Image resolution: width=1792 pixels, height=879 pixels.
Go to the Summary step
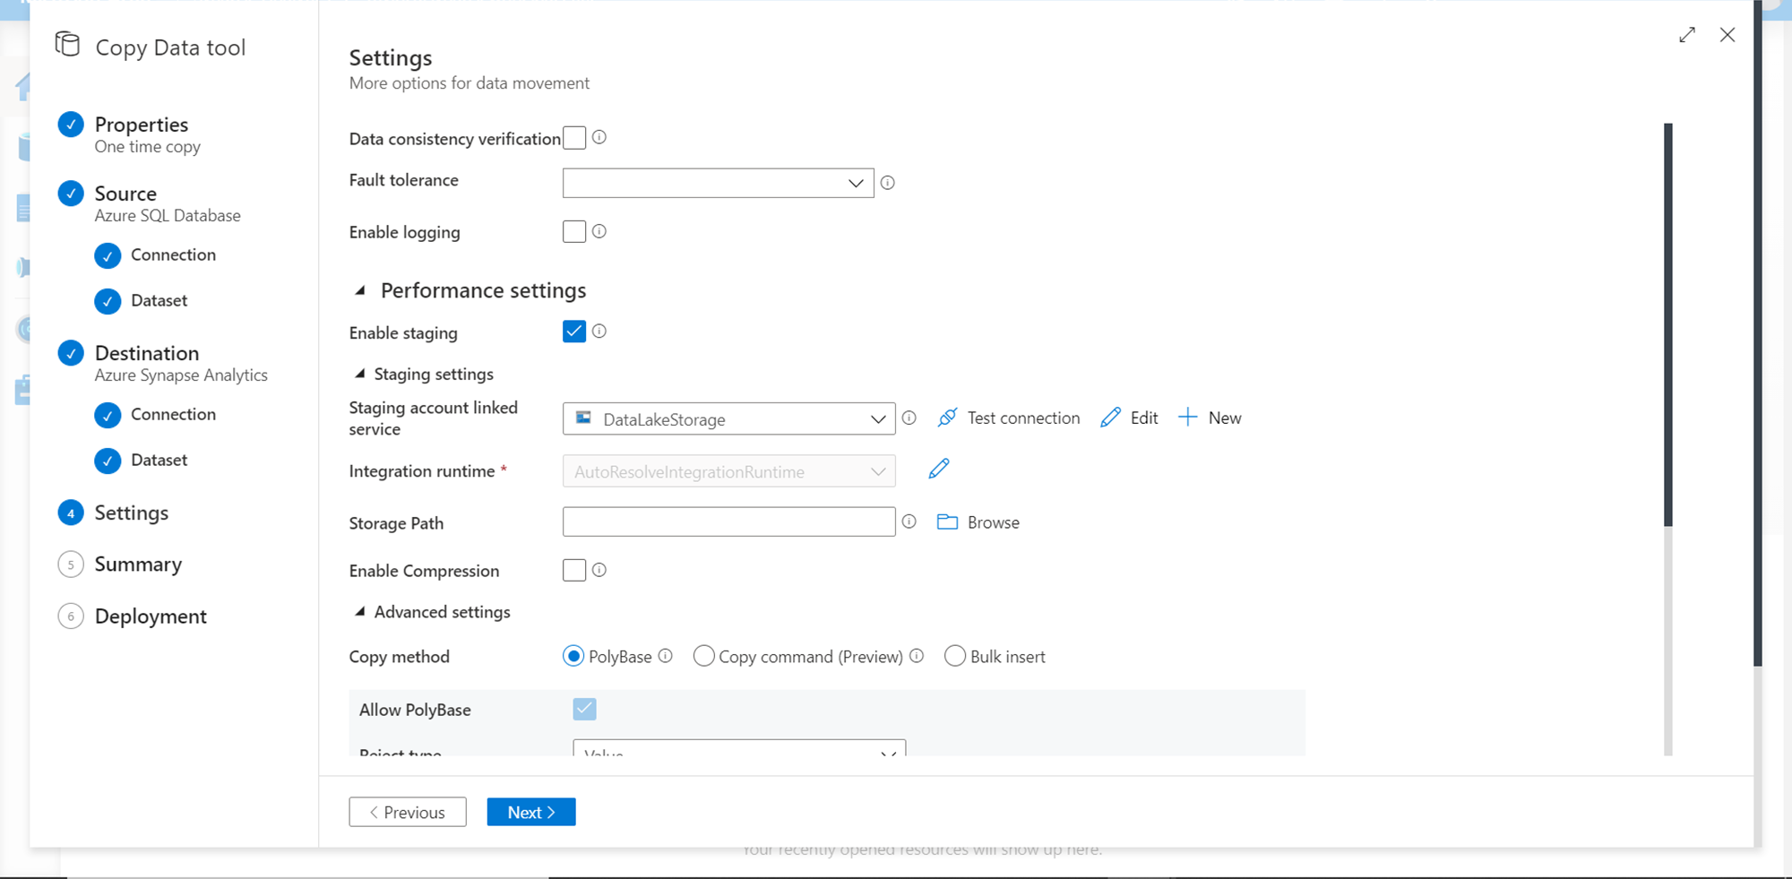point(138,564)
